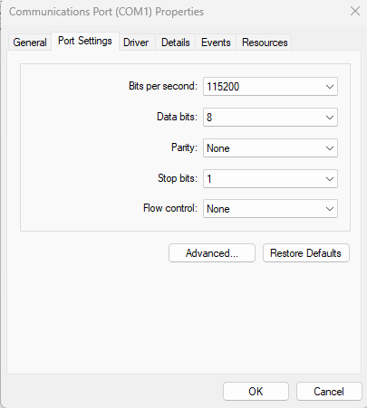
Task: Cancel the COM1 properties dialog
Action: tap(329, 392)
